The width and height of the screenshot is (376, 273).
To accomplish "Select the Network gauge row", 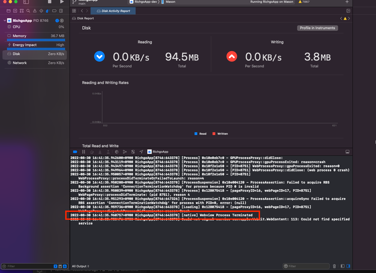I will pos(35,63).
